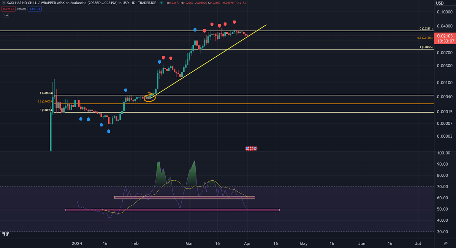Click the Jul label on the time axis
The height and width of the screenshot is (248, 456).
[418, 243]
